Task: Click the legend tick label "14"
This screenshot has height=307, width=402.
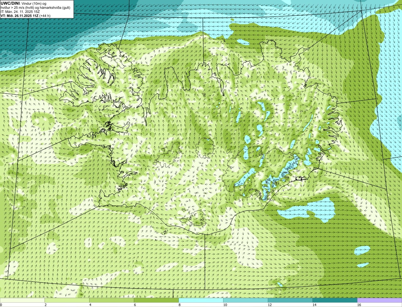Action: 314,305
